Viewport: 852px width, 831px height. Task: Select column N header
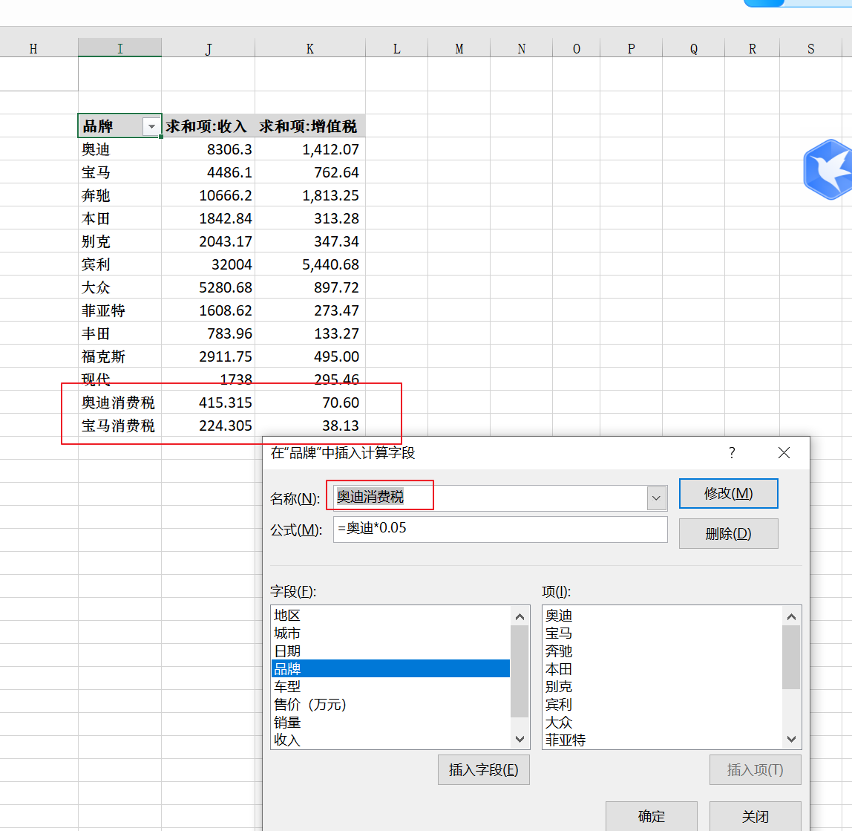[x=521, y=48]
